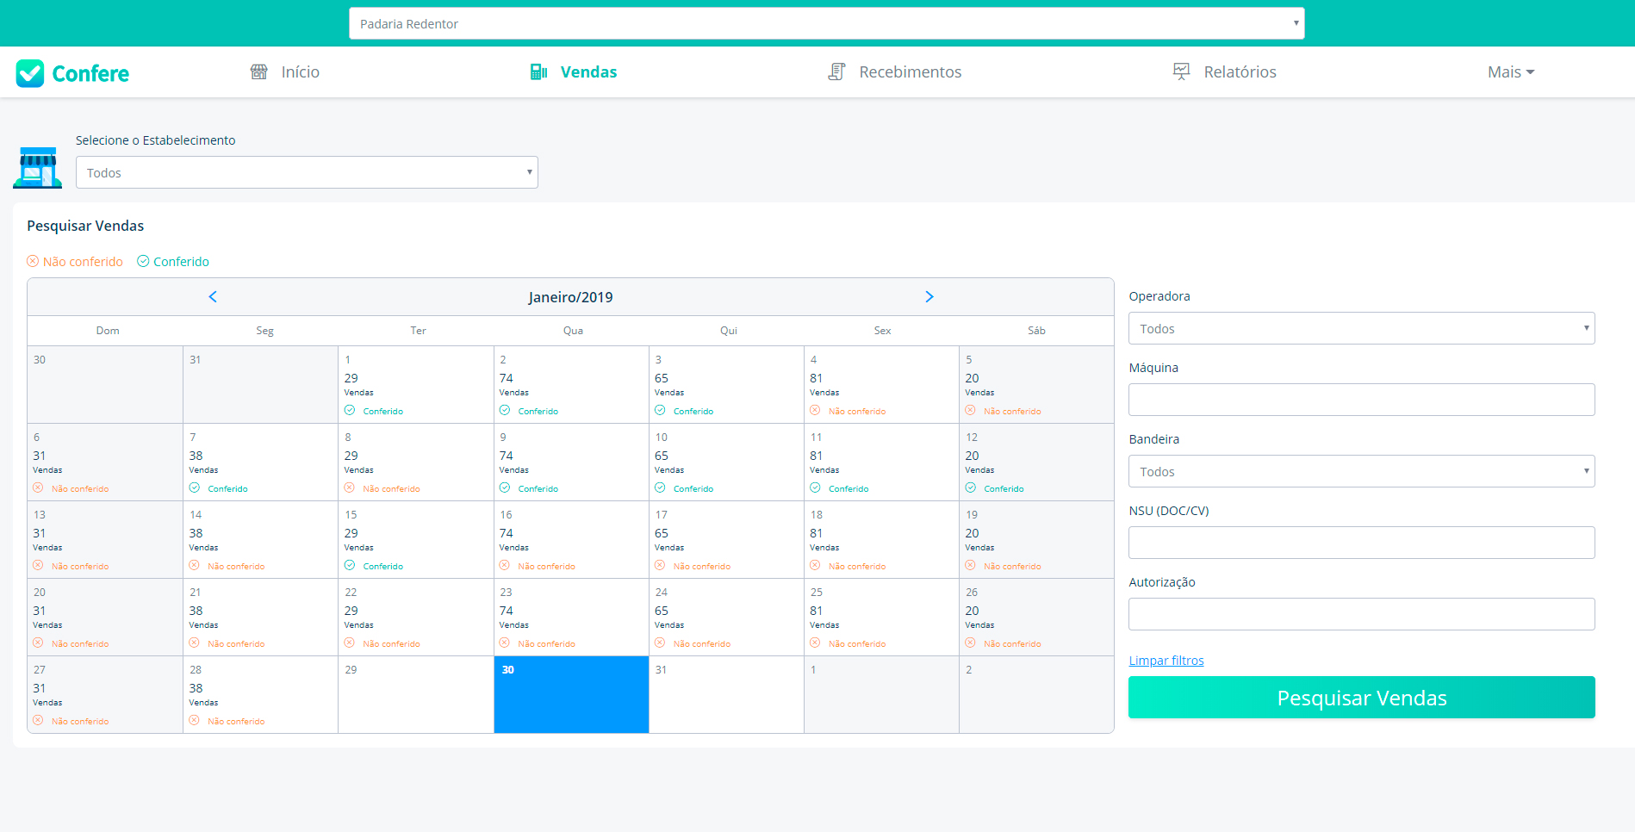Toggle the Não conferido legend filter
Viewport: 1635px width, 832px height.
tap(75, 262)
